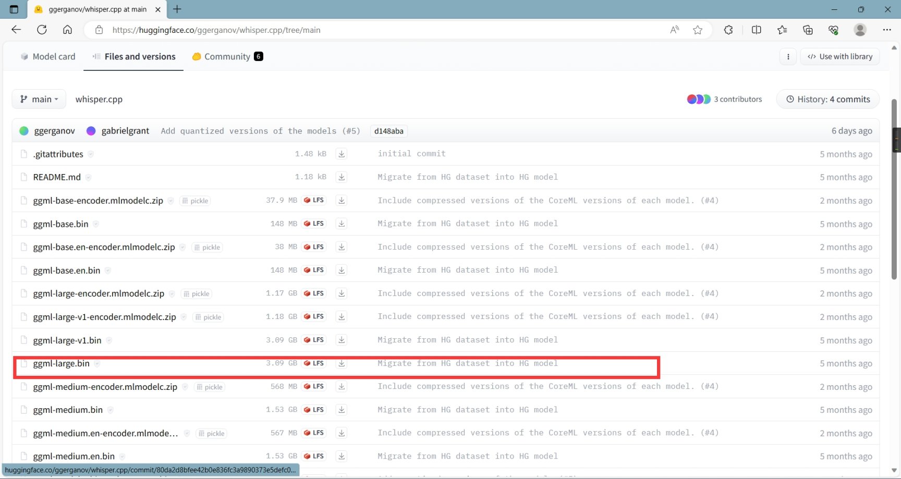Switch to the Model card tab
The image size is (901, 479).
pyautogui.click(x=48, y=56)
